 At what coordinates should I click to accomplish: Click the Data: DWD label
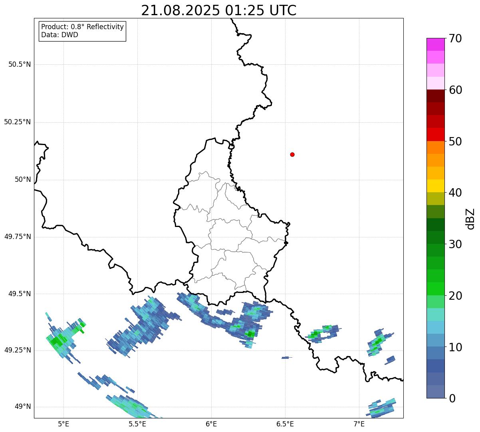[x=60, y=35]
